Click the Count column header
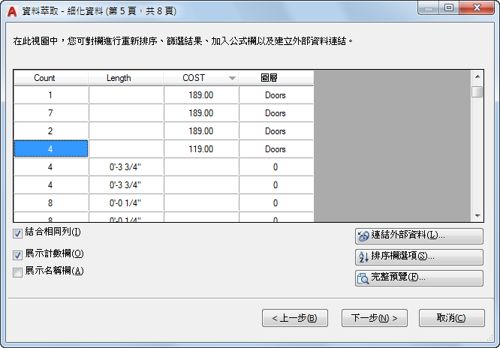 [51, 78]
